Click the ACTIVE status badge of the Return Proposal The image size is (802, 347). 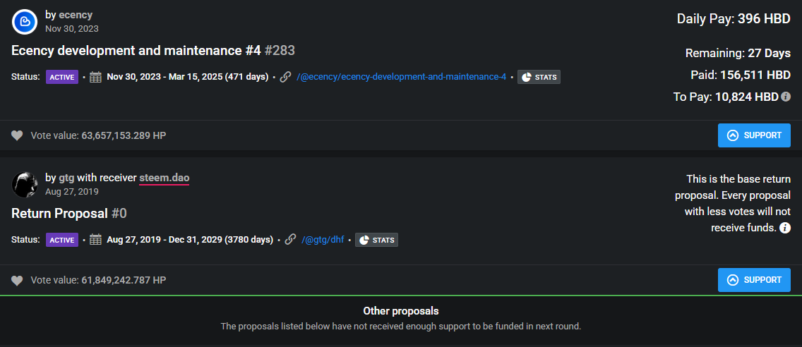point(62,240)
